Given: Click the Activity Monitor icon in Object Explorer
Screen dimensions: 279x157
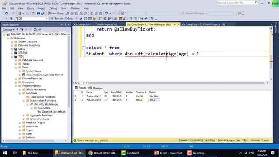Looking at the screenshot, I should point(40,30).
